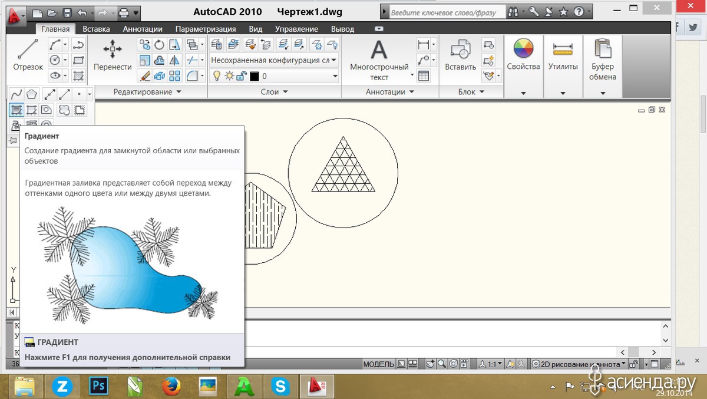The image size is (707, 399).
Task: Switch to the Вид ribbon tab
Action: [x=255, y=29]
